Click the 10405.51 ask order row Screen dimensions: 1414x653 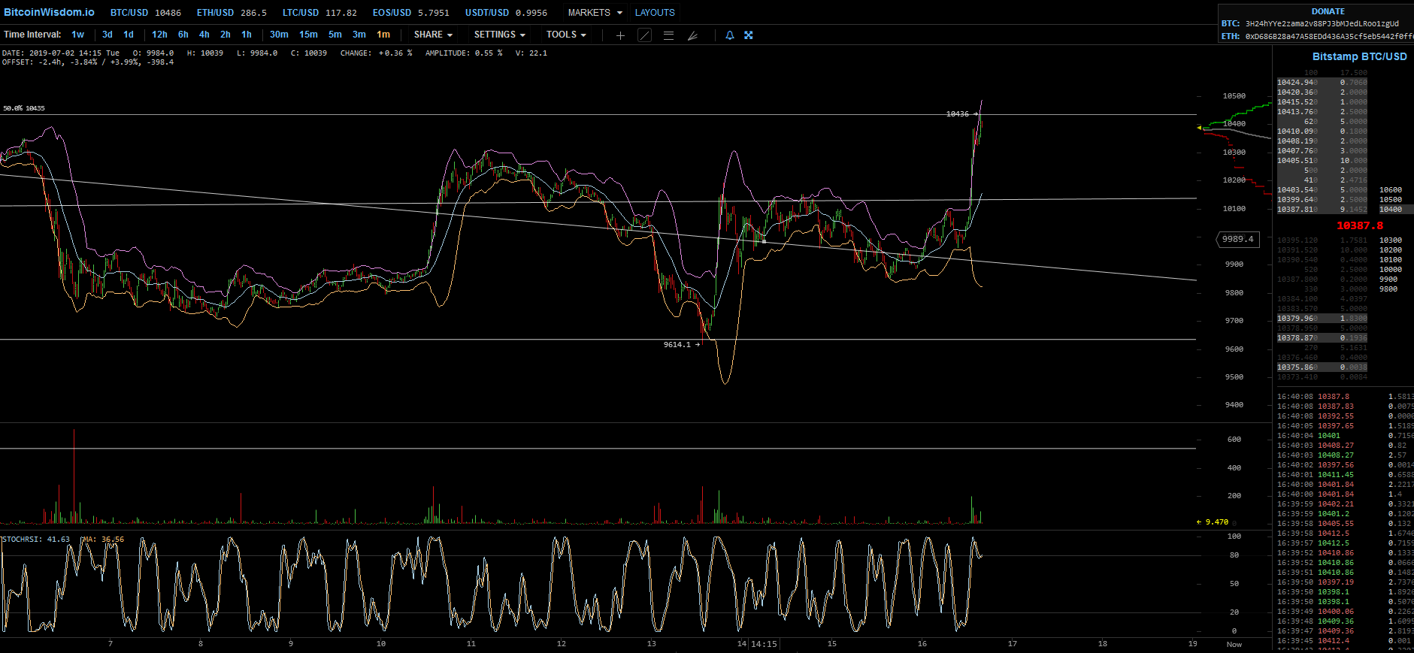coord(1322,161)
